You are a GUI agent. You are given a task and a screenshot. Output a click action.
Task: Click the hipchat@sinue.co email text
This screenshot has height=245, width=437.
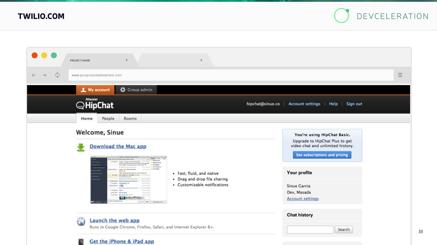[263, 104]
